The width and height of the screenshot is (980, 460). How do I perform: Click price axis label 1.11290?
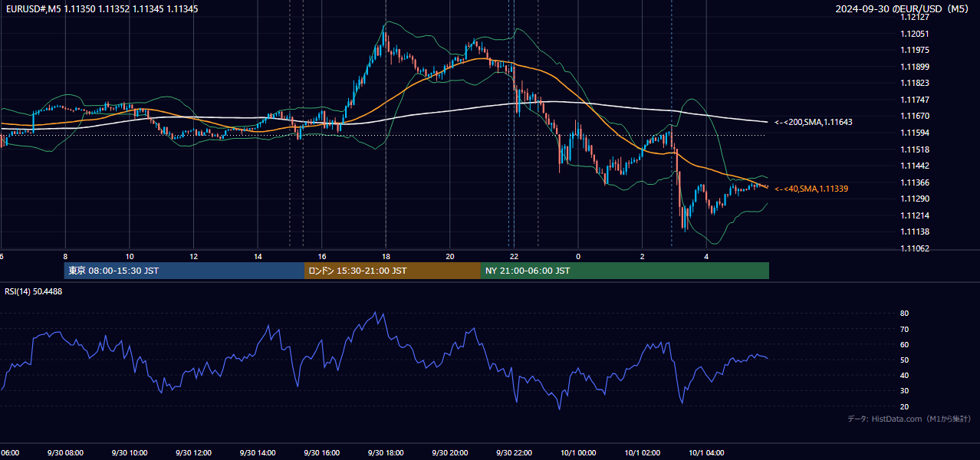pos(915,199)
